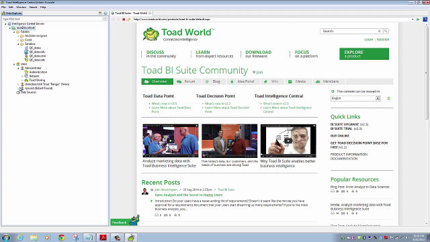Click the first toolbar icon in the Data Explorer header
Image resolution: width=430 pixels, height=242 pixels.
tap(100, 13)
